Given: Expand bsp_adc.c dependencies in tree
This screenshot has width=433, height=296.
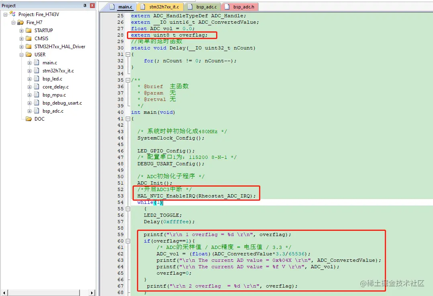Looking at the screenshot, I should click(x=29, y=111).
